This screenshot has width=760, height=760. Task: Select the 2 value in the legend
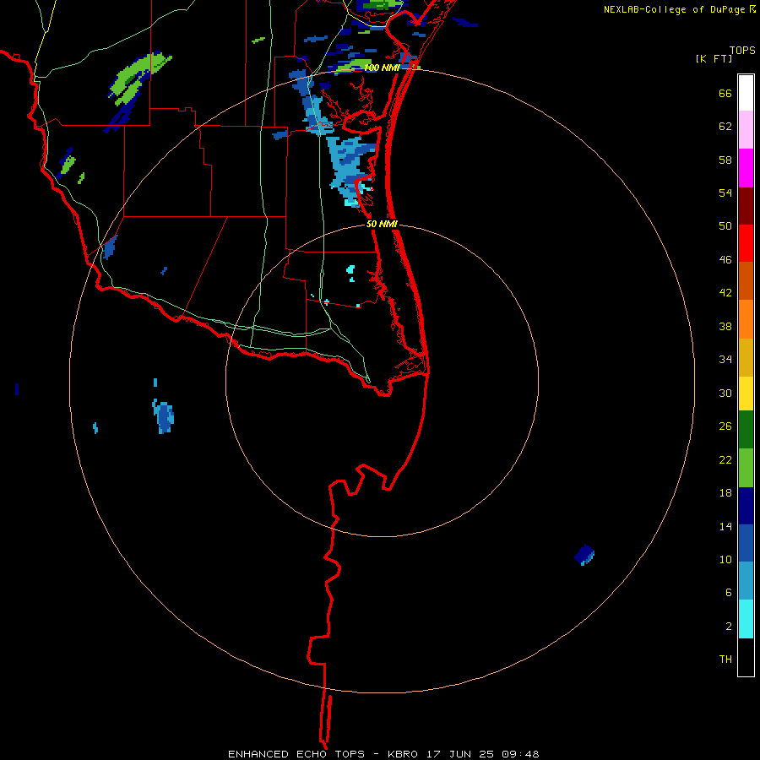point(729,627)
